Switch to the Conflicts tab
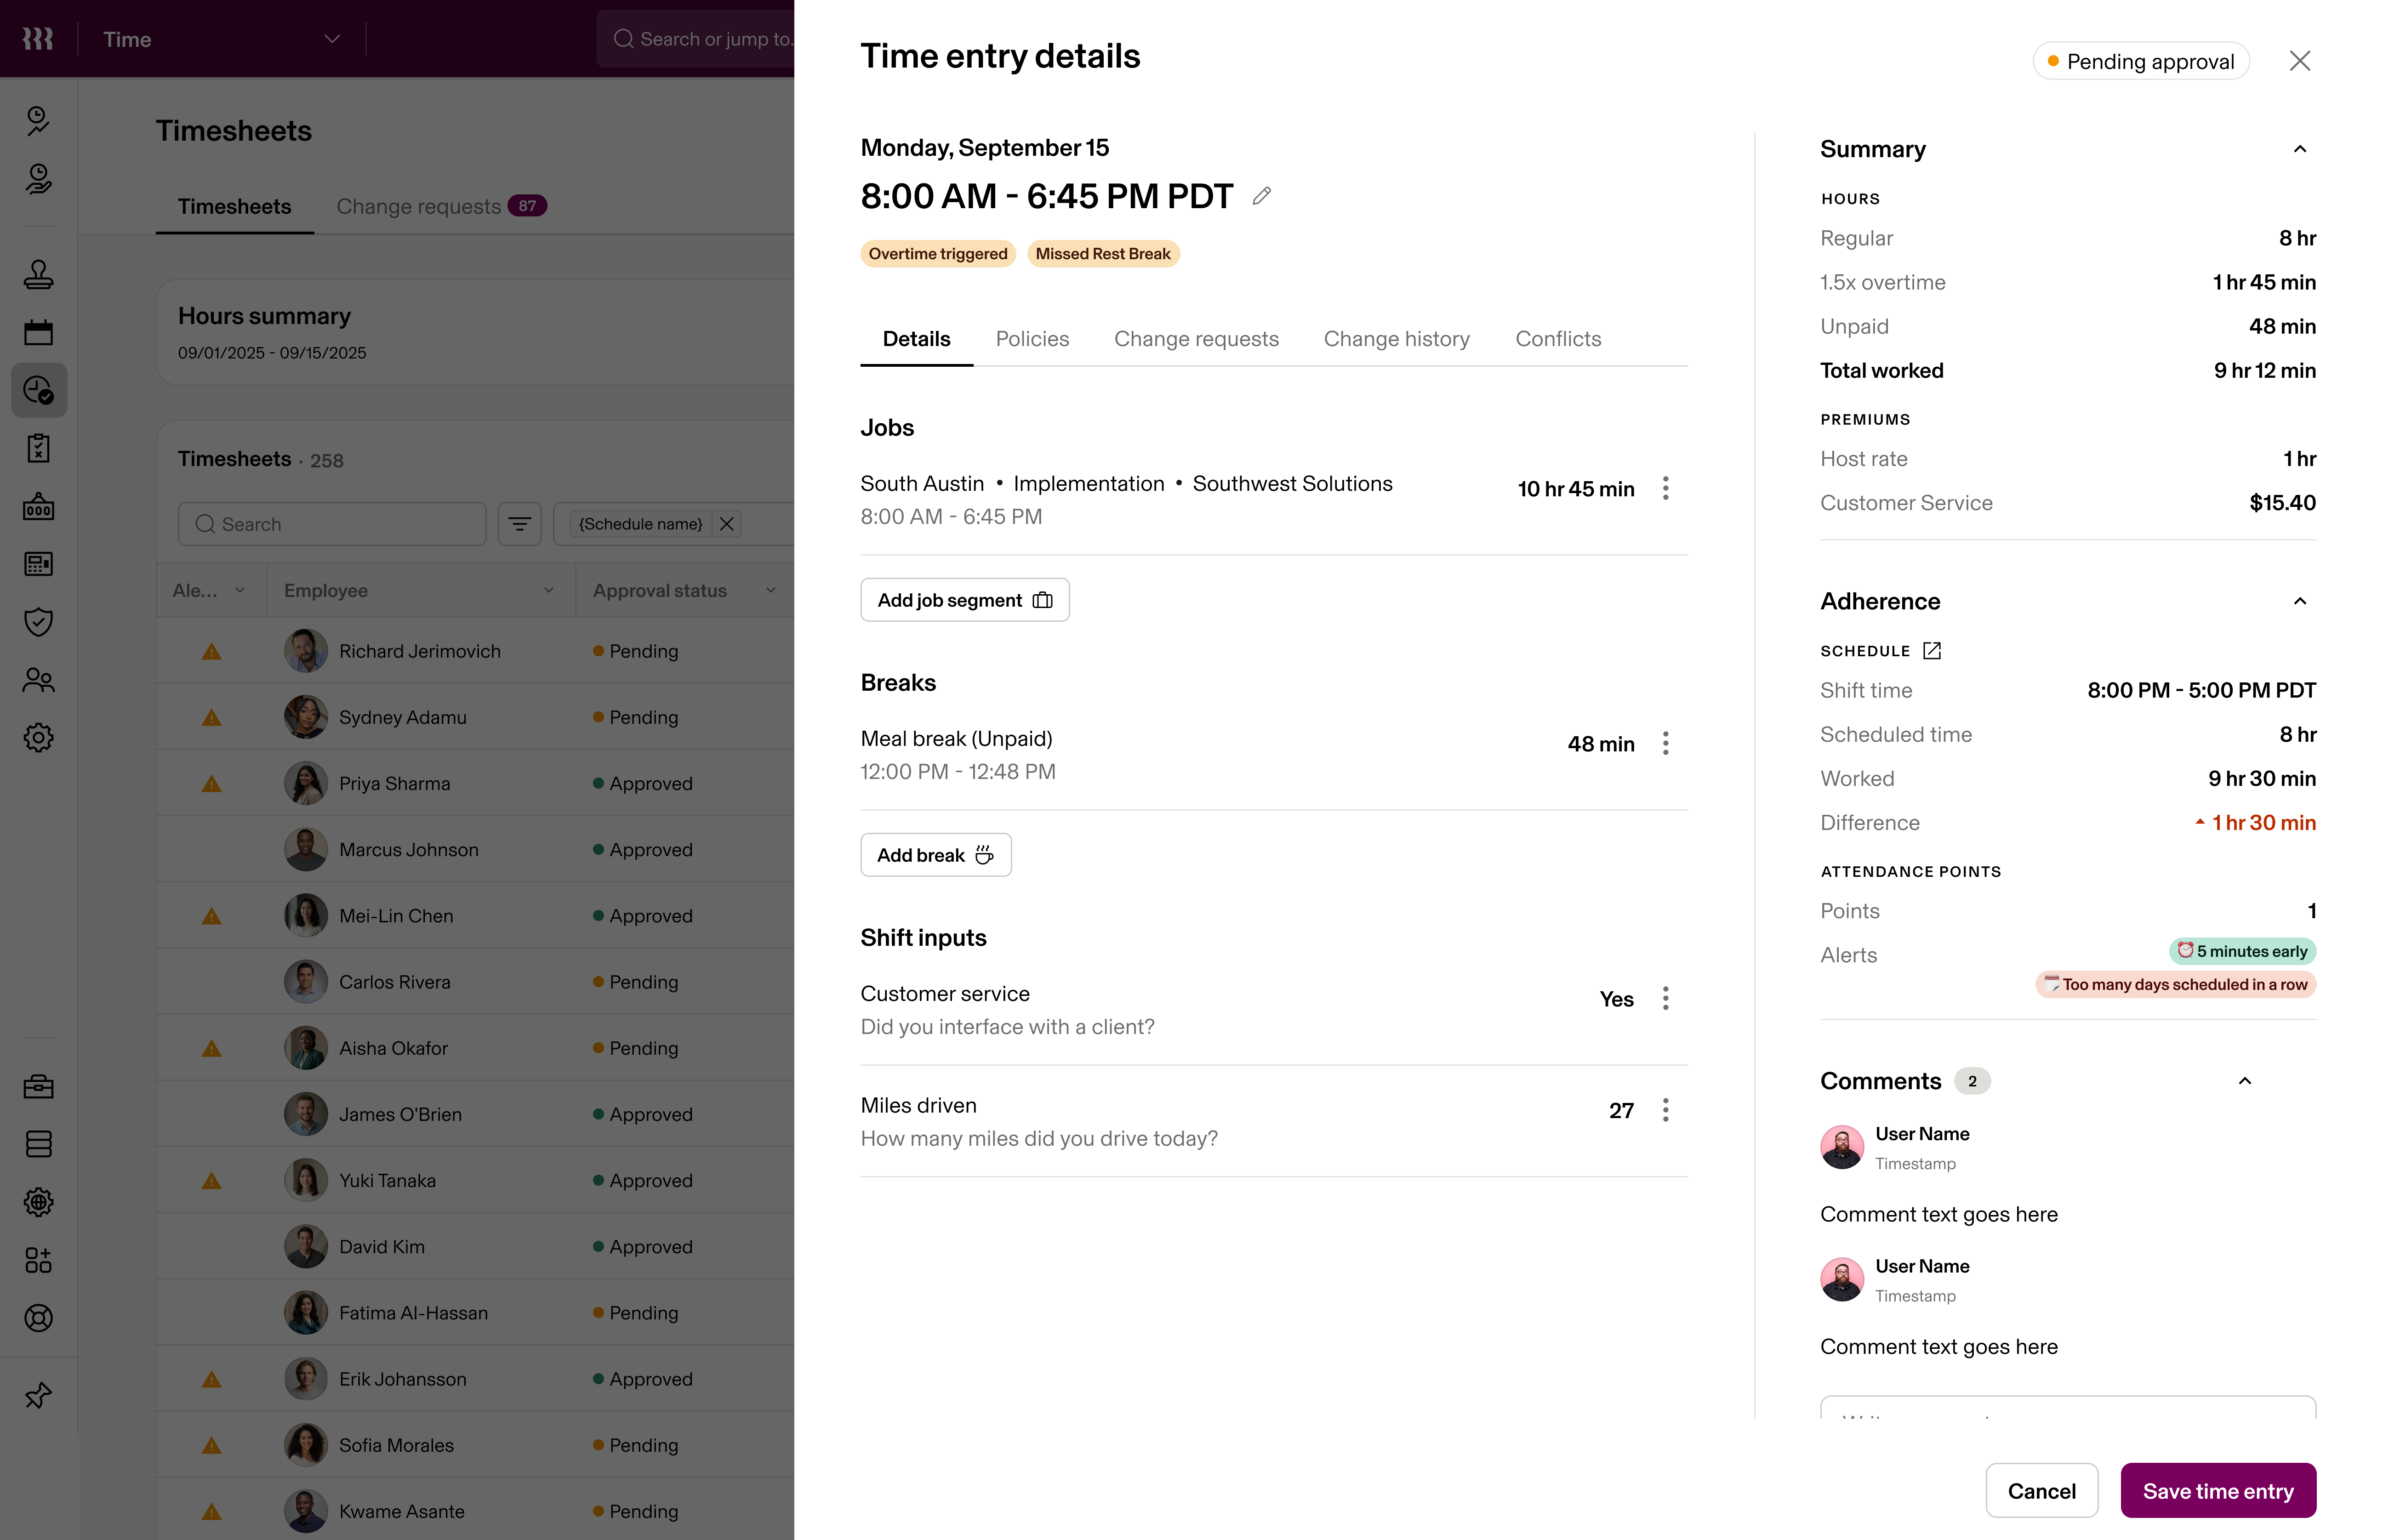This screenshot has height=1540, width=2383. 1558,339
